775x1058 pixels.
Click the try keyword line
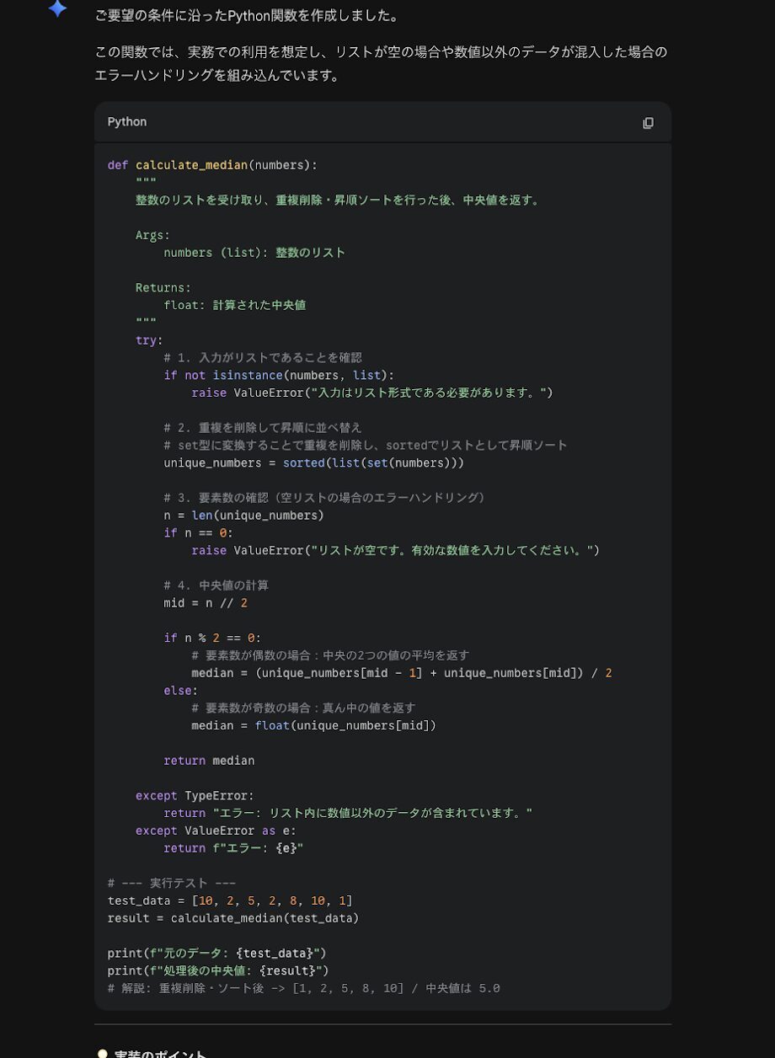144,339
